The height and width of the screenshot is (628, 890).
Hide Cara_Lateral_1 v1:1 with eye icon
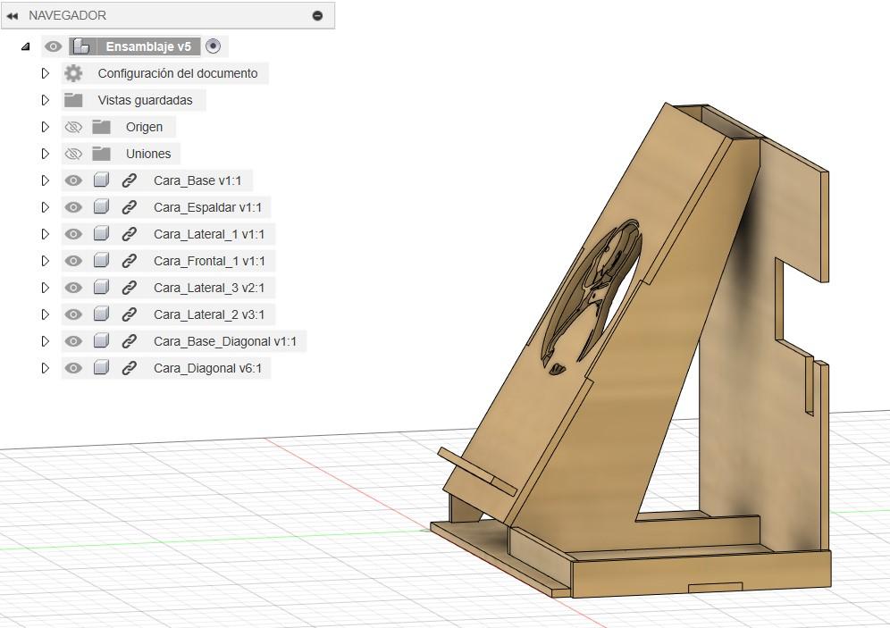[73, 234]
